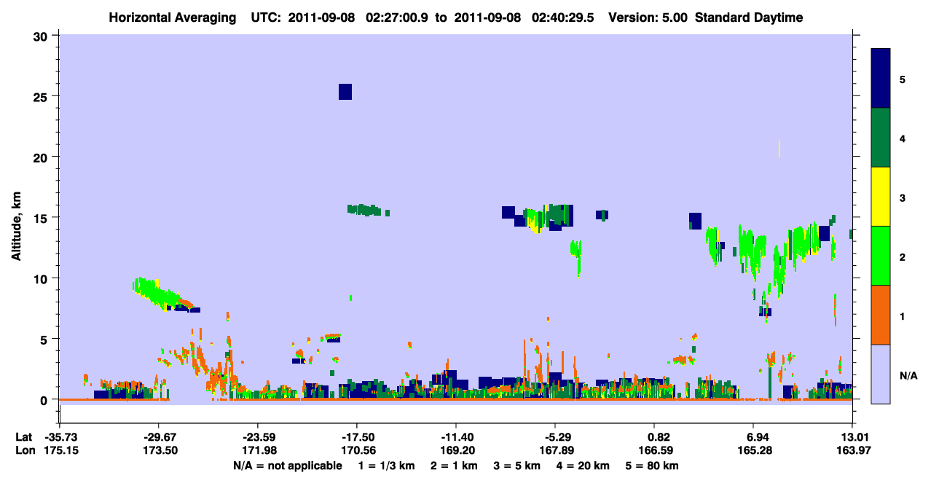The image size is (947, 486).
Task: Click the 'Standard Daytime' label
Action: coord(749,17)
